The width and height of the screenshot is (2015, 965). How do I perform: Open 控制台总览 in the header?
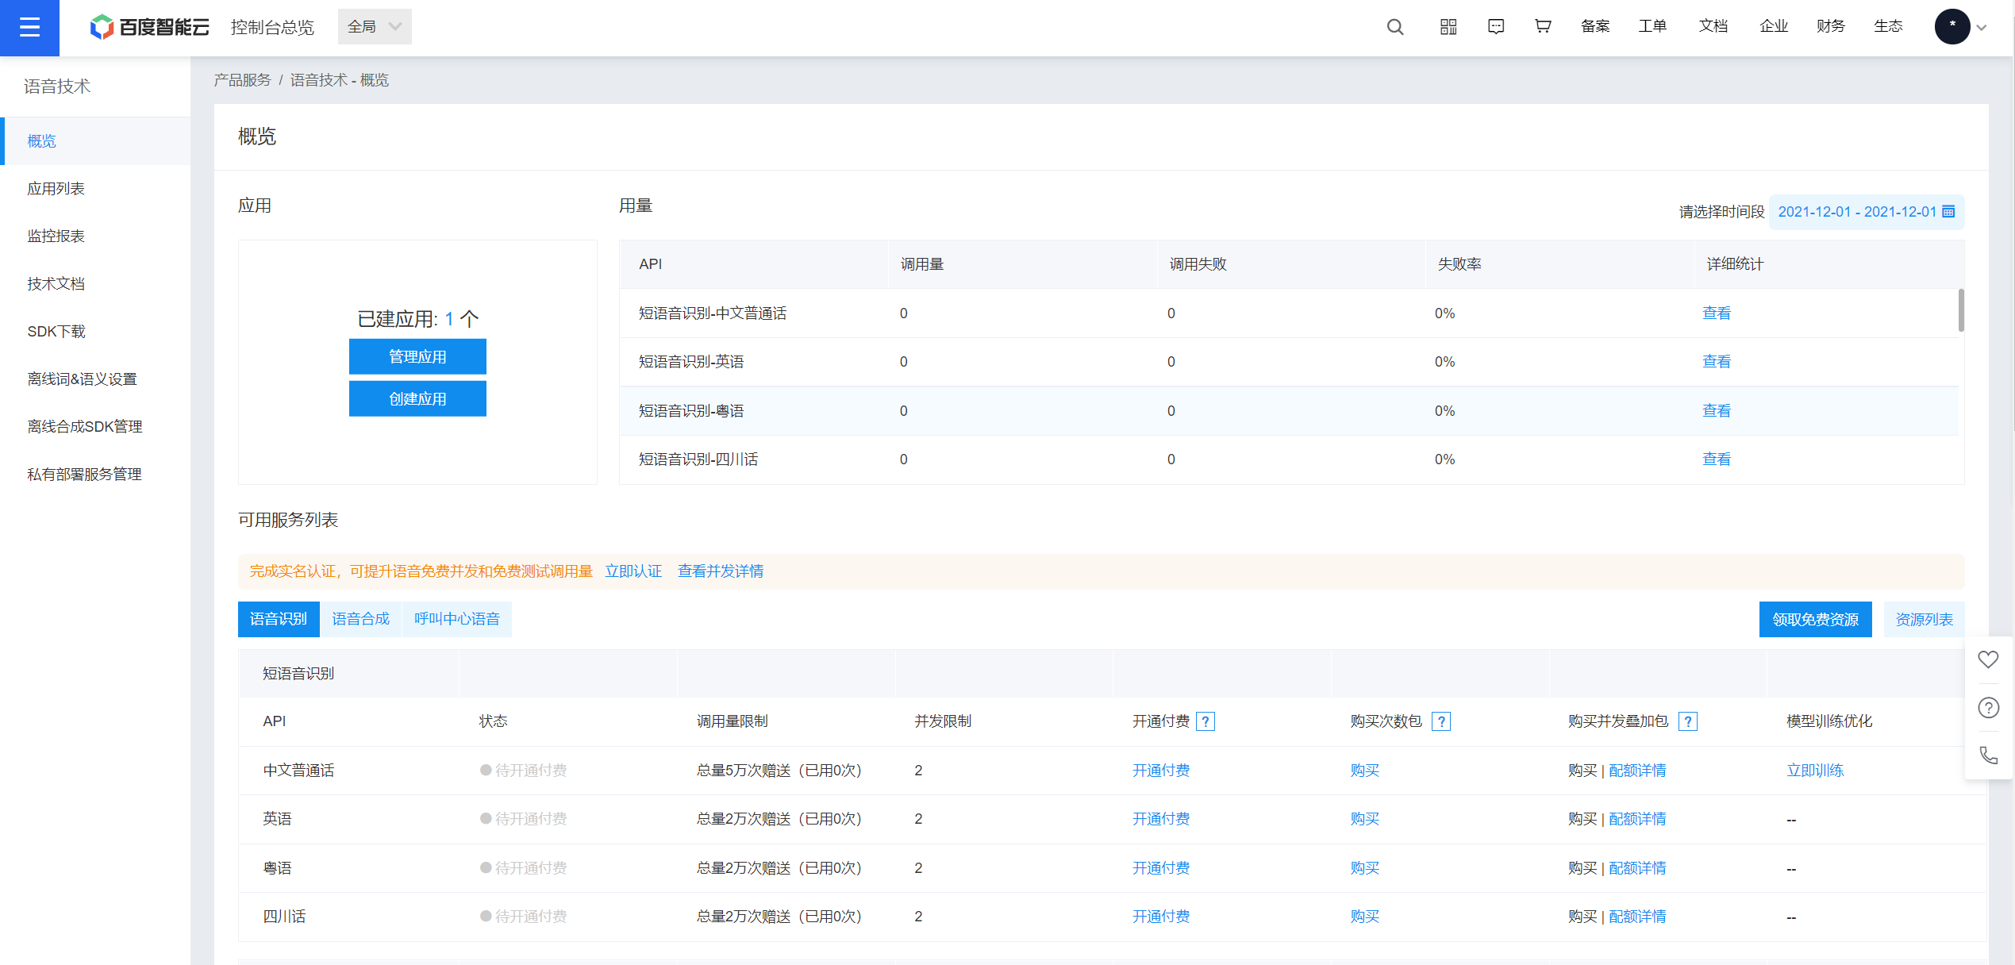272,27
